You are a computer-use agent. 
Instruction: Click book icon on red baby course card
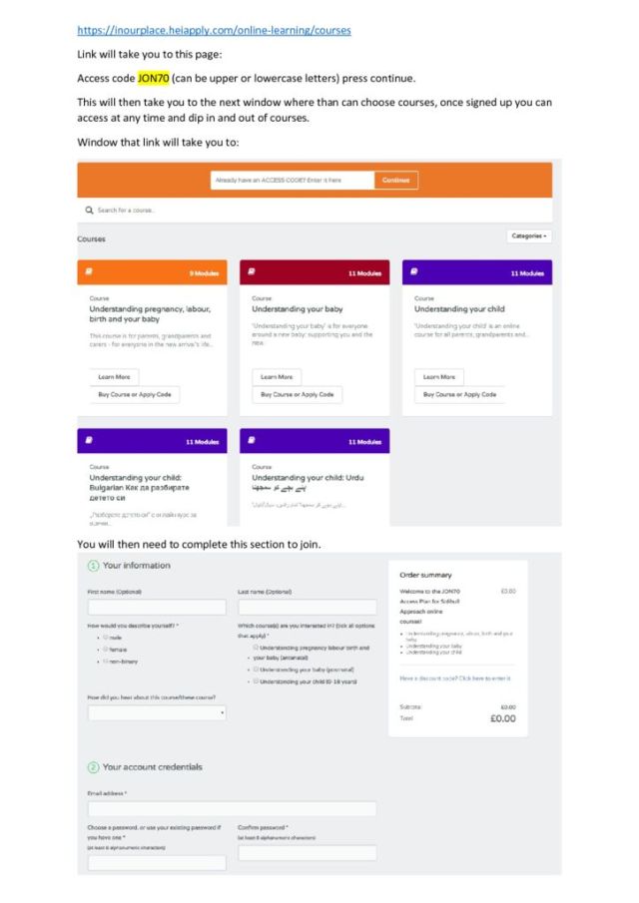tap(252, 271)
